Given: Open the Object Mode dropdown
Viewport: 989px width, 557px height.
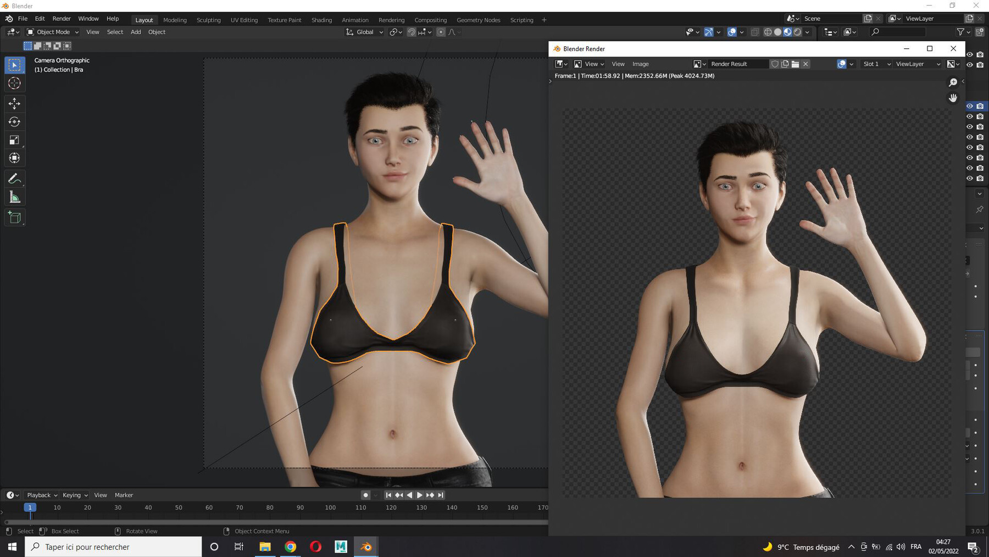Looking at the screenshot, I should pyautogui.click(x=53, y=32).
